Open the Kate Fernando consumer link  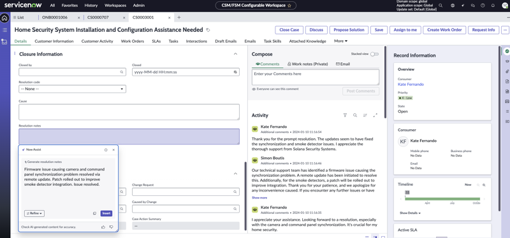pyautogui.click(x=411, y=85)
